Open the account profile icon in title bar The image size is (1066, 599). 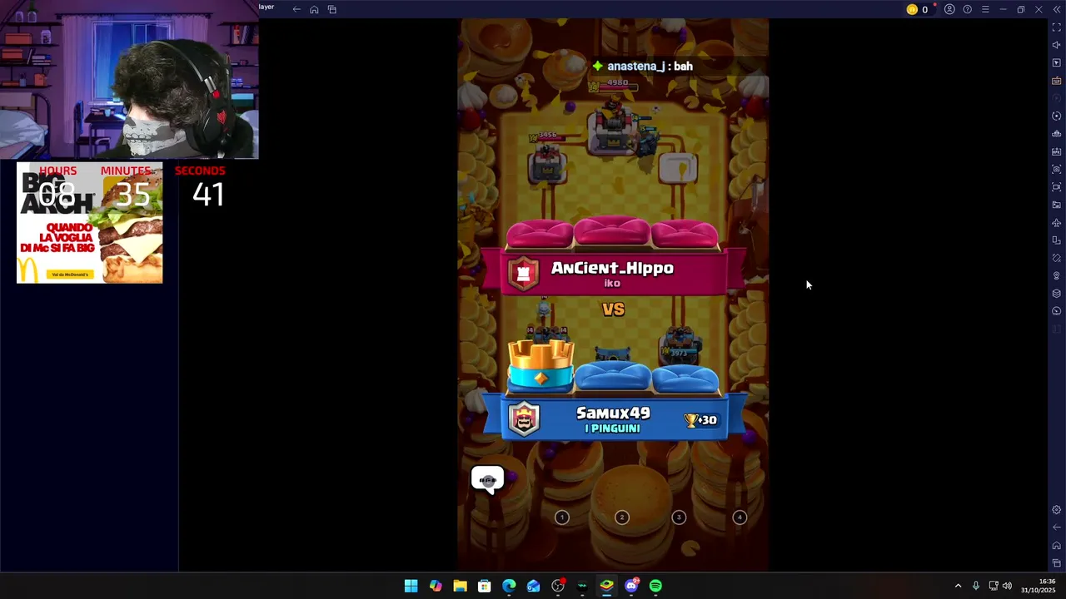pyautogui.click(x=949, y=9)
